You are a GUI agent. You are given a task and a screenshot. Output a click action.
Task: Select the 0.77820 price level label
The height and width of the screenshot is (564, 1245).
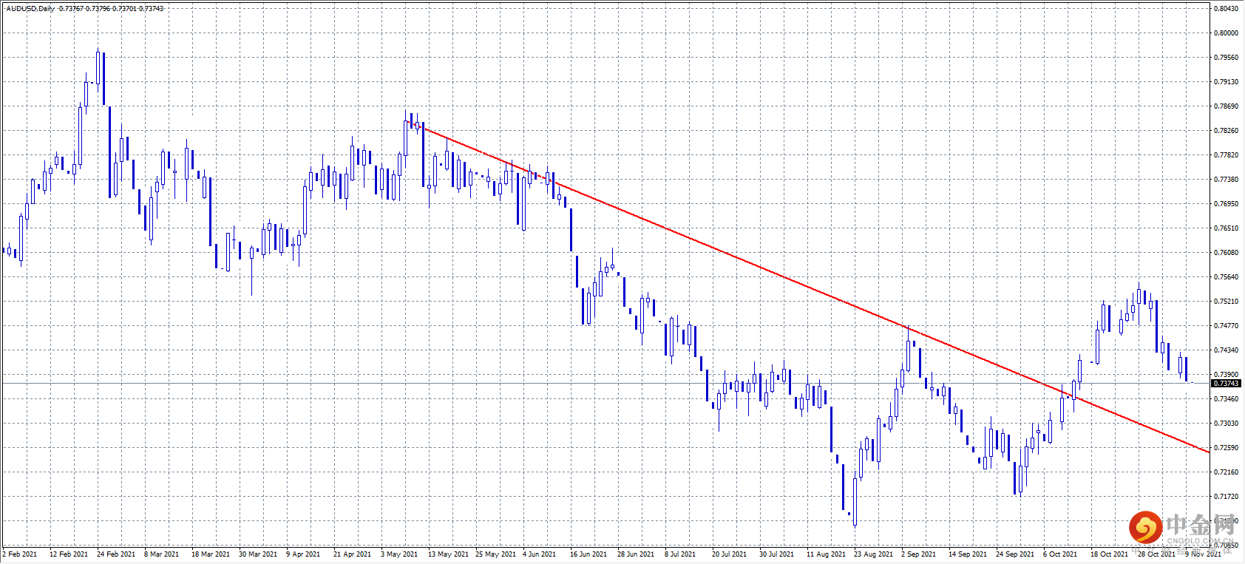pyautogui.click(x=1227, y=155)
